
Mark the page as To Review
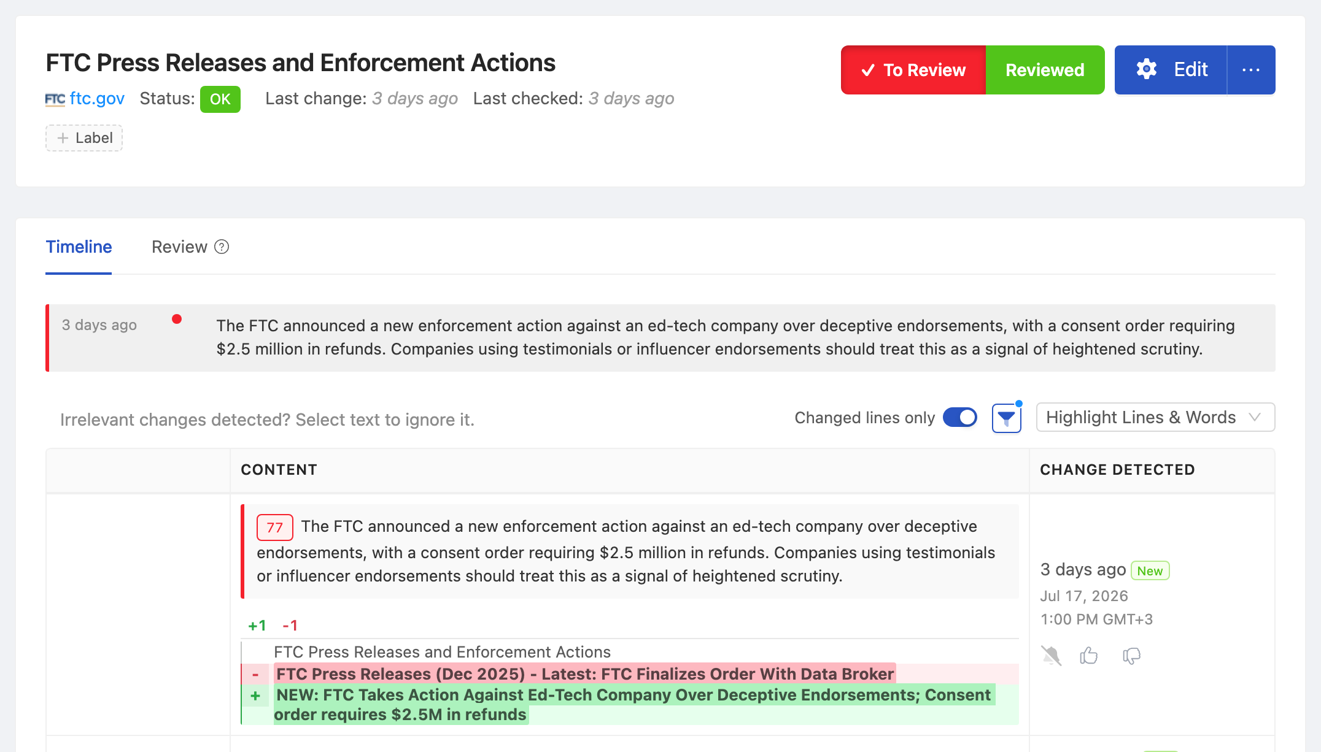913,70
